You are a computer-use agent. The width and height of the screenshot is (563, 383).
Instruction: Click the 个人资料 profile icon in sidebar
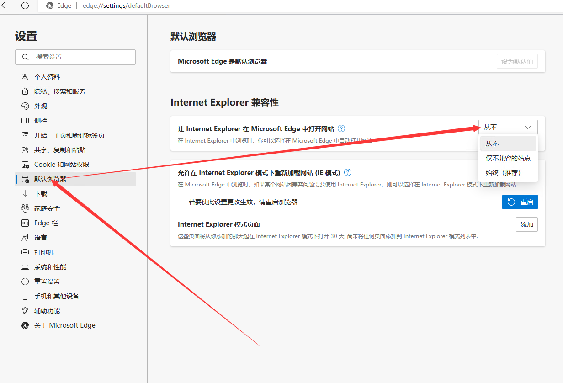tap(25, 77)
